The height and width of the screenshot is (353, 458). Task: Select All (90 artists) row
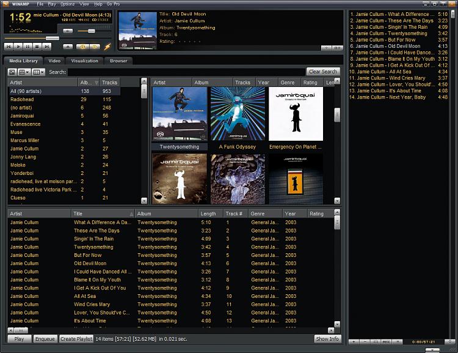pos(64,91)
